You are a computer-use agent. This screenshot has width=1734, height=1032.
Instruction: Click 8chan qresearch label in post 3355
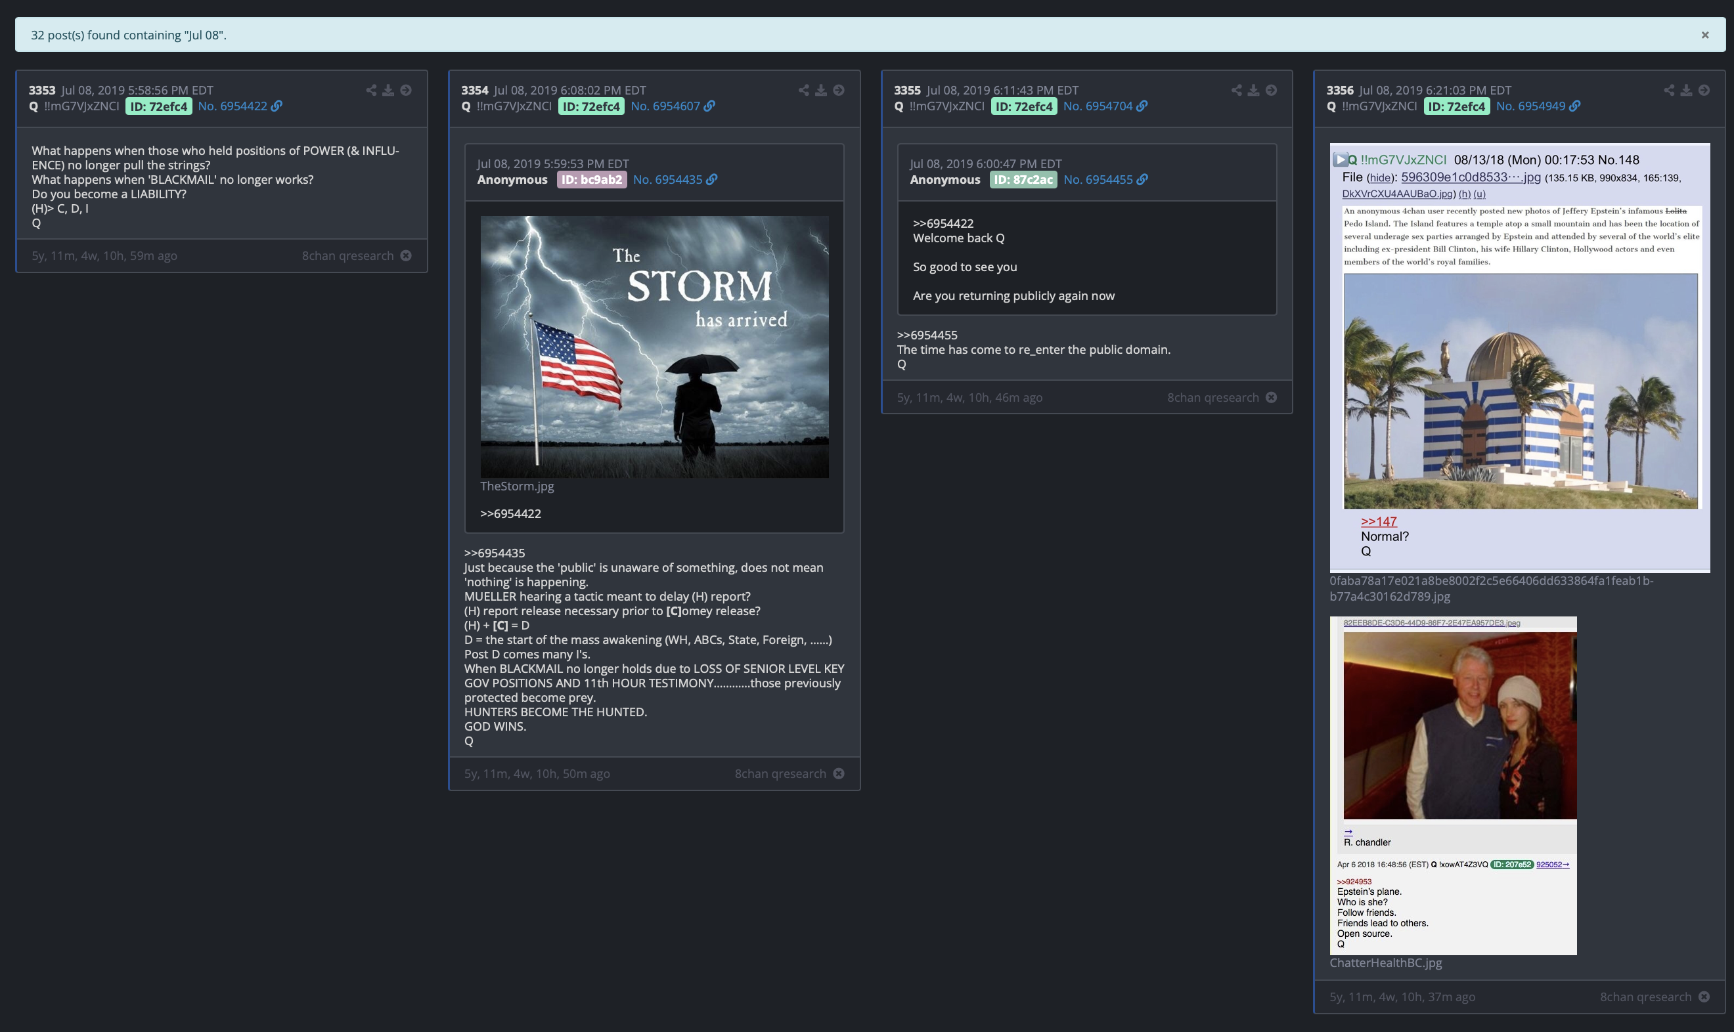(x=1213, y=398)
